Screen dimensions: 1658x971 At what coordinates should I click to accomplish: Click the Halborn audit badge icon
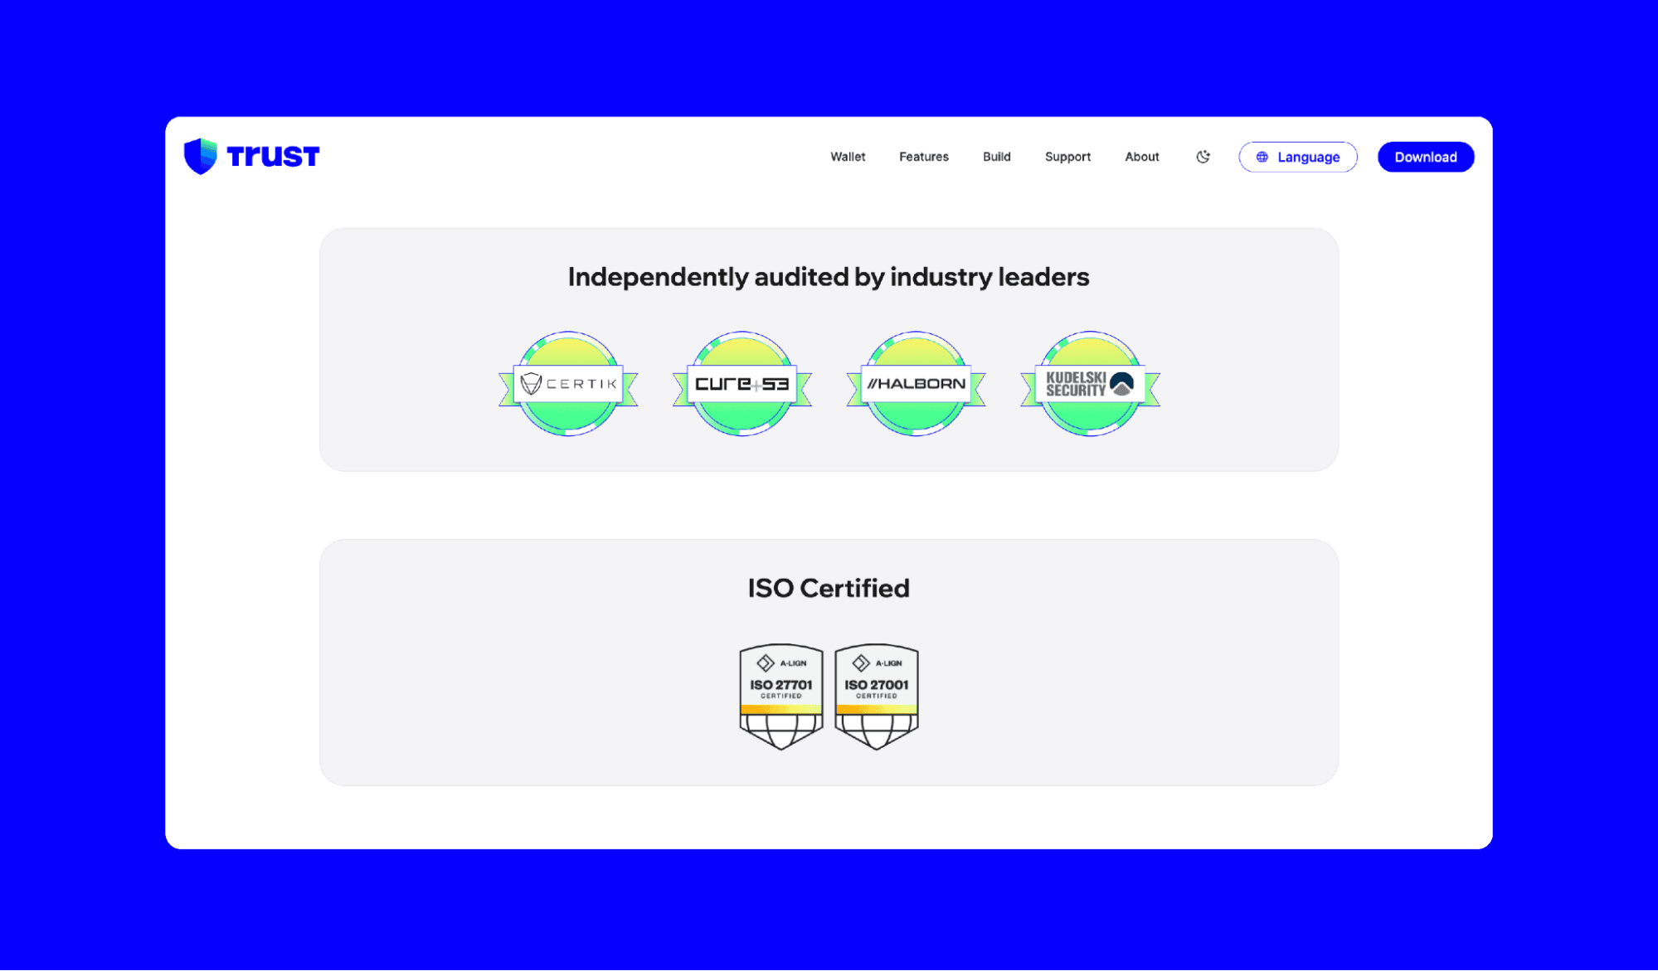(916, 381)
